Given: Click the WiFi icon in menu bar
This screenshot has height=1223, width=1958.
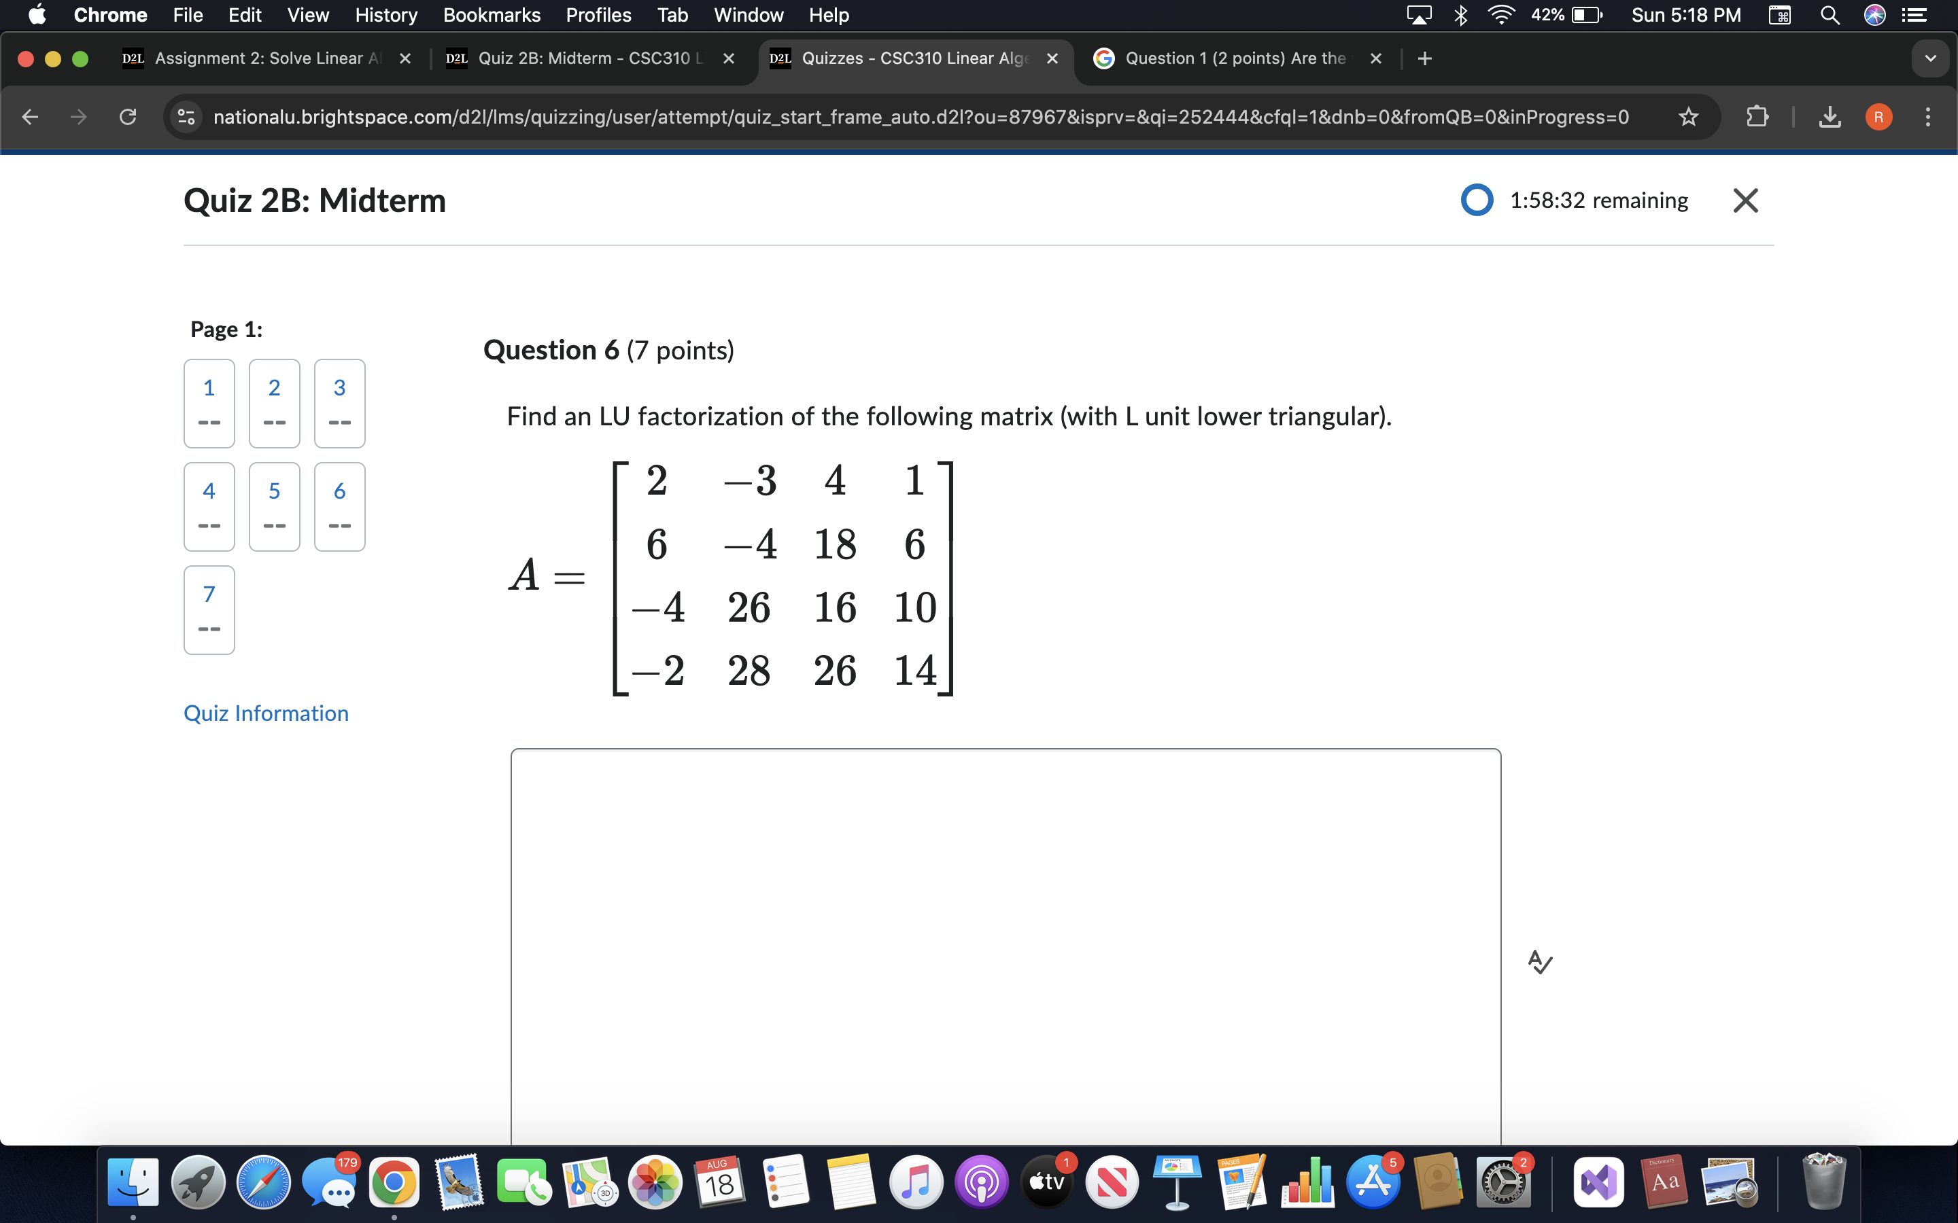Looking at the screenshot, I should pos(1497,16).
